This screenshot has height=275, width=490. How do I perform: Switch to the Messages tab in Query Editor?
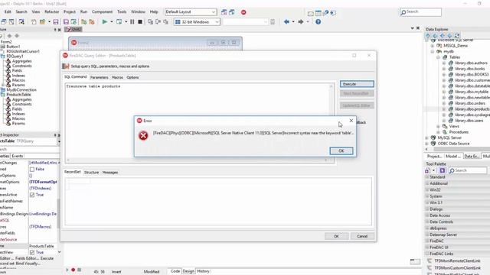coord(110,173)
